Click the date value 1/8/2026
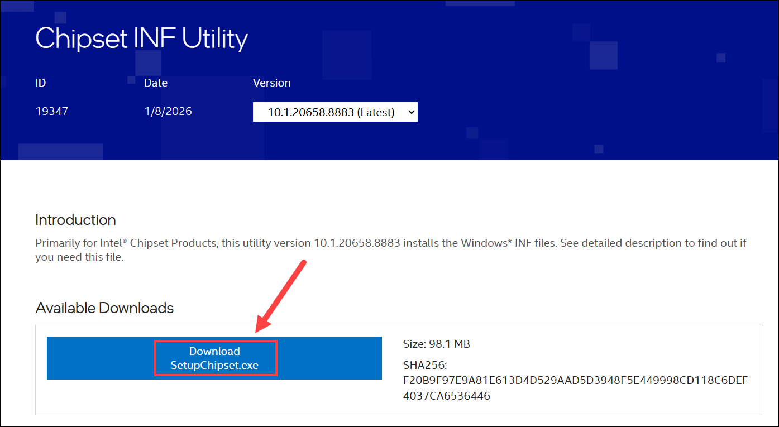The width and height of the screenshot is (779, 427). click(168, 111)
